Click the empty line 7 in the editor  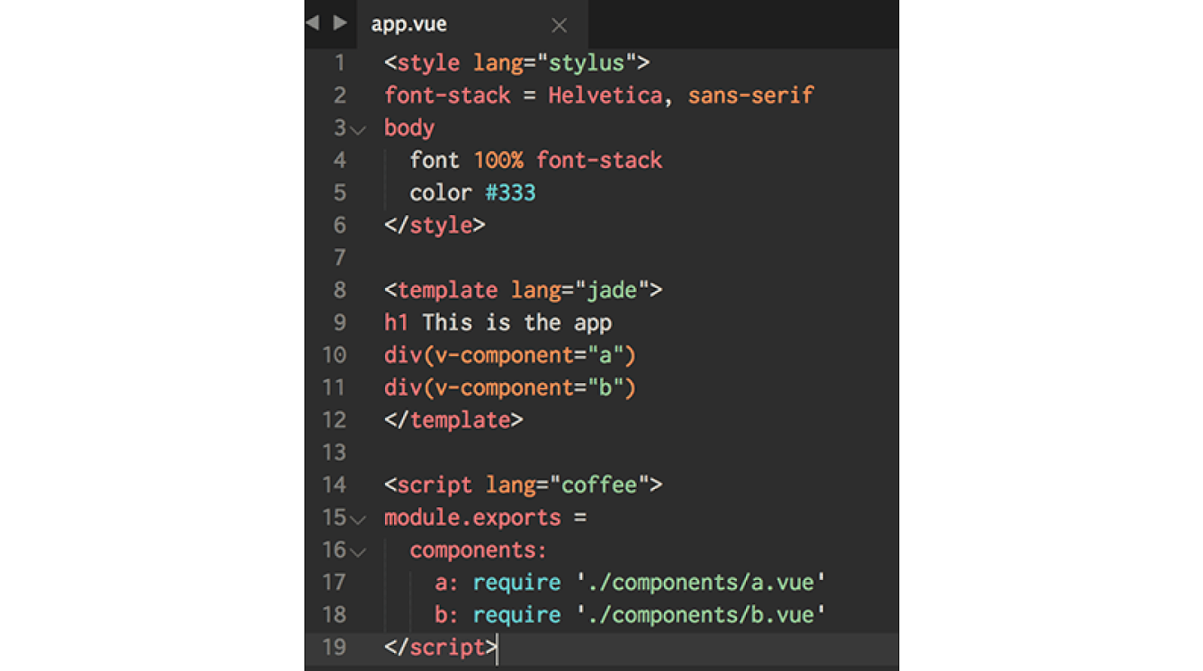pyautogui.click(x=601, y=258)
